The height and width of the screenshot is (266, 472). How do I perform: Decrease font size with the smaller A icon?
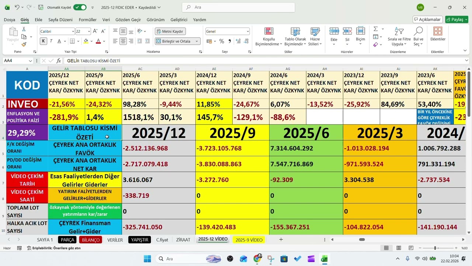point(103,31)
